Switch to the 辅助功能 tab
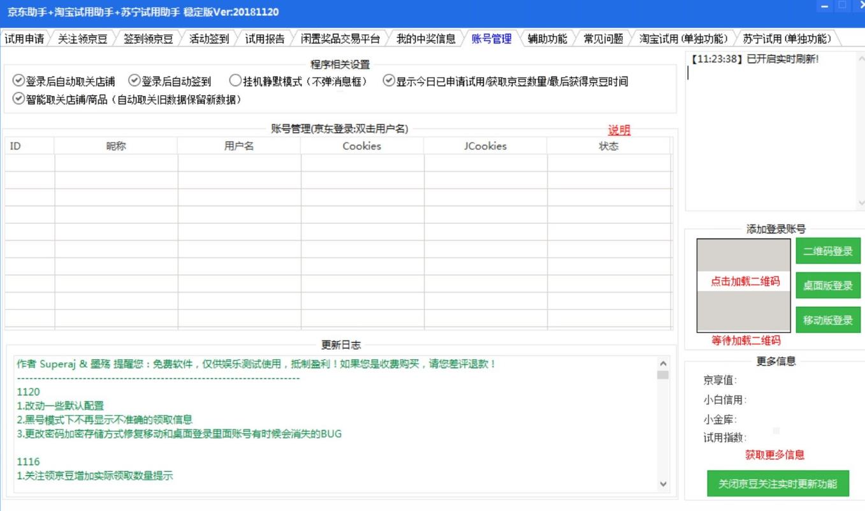865x511 pixels. coord(548,39)
